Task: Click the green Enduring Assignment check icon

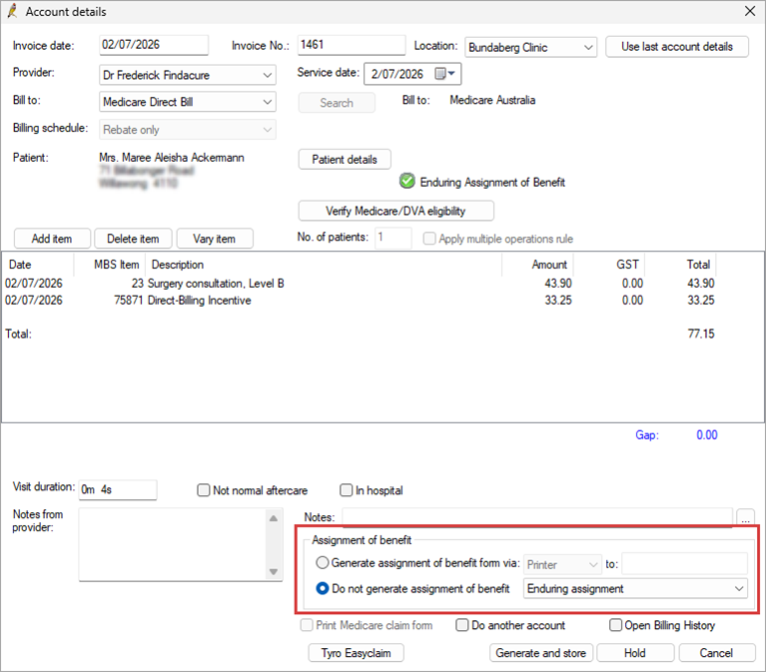Action: [406, 181]
